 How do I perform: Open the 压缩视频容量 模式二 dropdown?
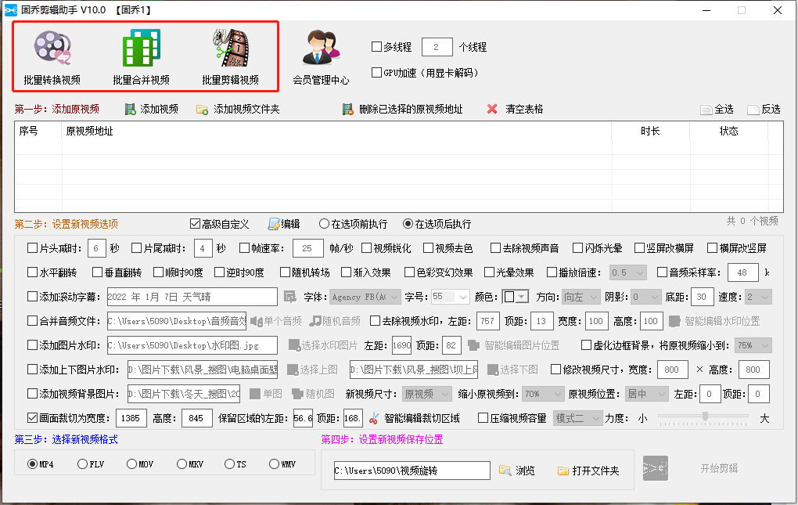pyautogui.click(x=577, y=418)
